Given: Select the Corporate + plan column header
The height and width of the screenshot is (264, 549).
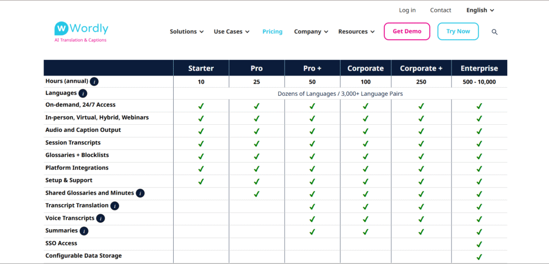Looking at the screenshot, I should click(421, 68).
